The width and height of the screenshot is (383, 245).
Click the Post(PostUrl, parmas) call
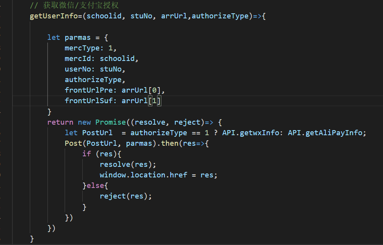pyautogui.click(x=110, y=143)
